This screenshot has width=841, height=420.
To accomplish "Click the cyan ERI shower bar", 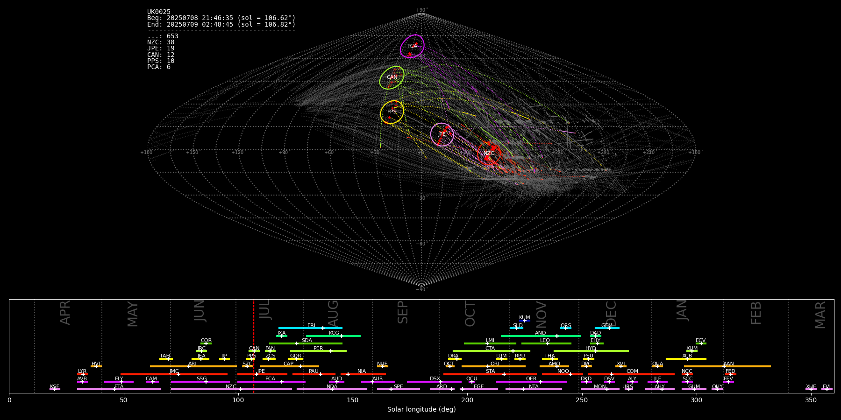I will [310, 328].
